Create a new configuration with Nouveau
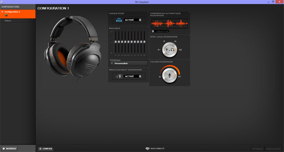 pyautogui.click(x=9, y=149)
